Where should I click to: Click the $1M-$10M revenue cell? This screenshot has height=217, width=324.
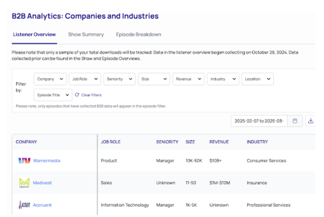220,183
